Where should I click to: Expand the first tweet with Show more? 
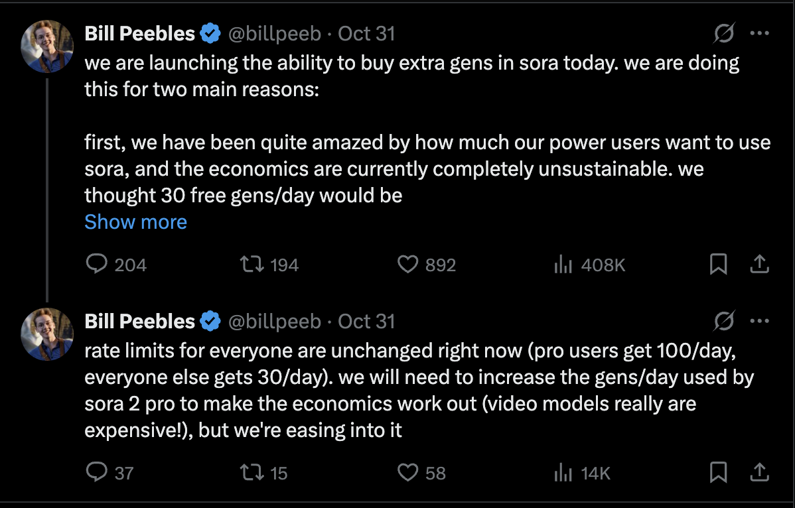135,222
